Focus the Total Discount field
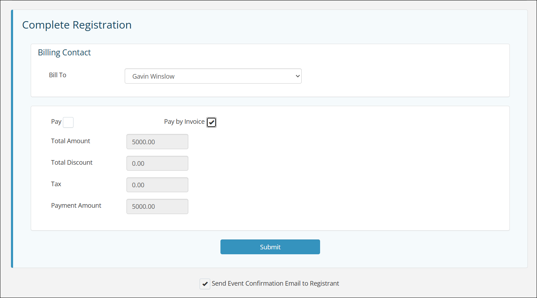The image size is (537, 298). pyautogui.click(x=157, y=163)
